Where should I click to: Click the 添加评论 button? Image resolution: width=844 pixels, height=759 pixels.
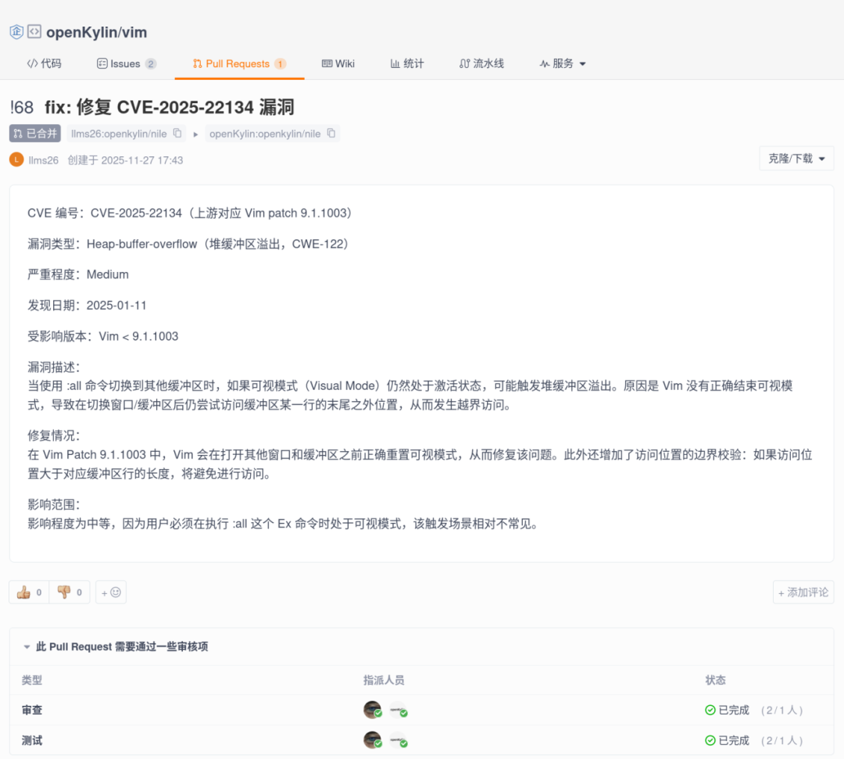point(803,593)
